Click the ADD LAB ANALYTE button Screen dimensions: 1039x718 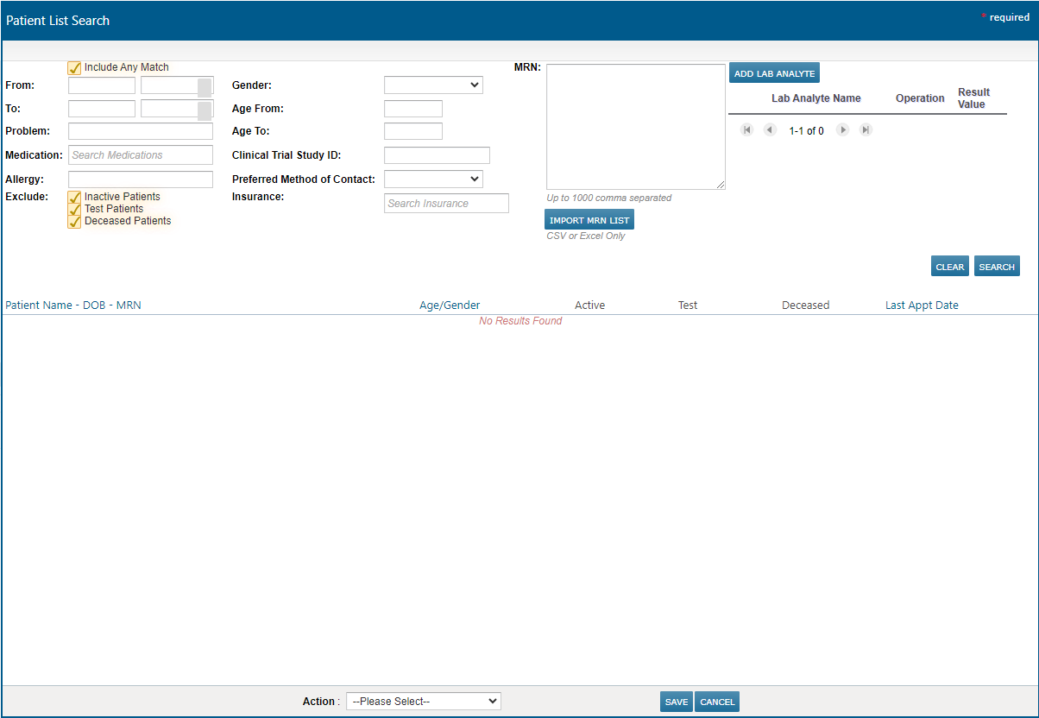pyautogui.click(x=773, y=72)
